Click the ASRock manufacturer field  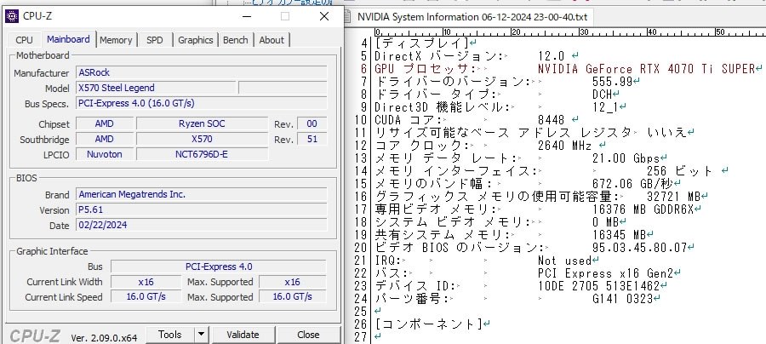coord(202,73)
